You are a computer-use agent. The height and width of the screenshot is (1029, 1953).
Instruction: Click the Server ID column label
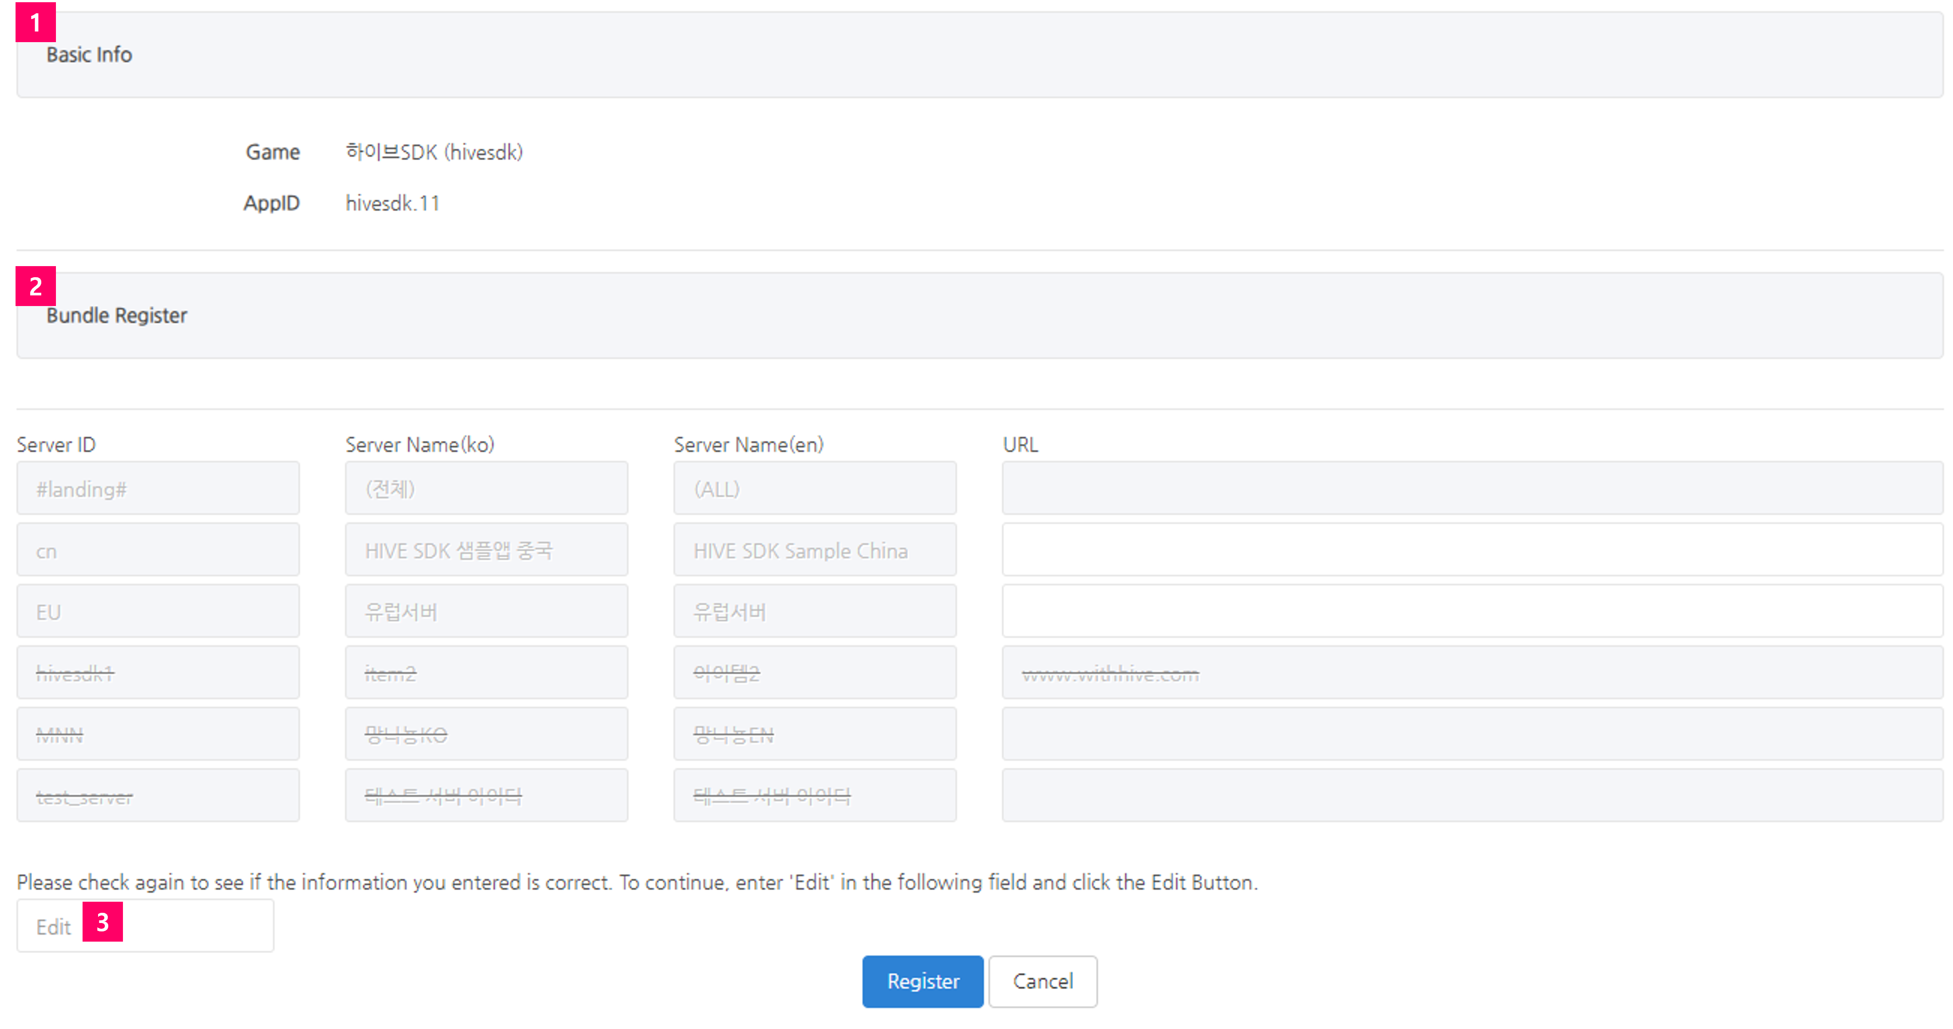[56, 445]
